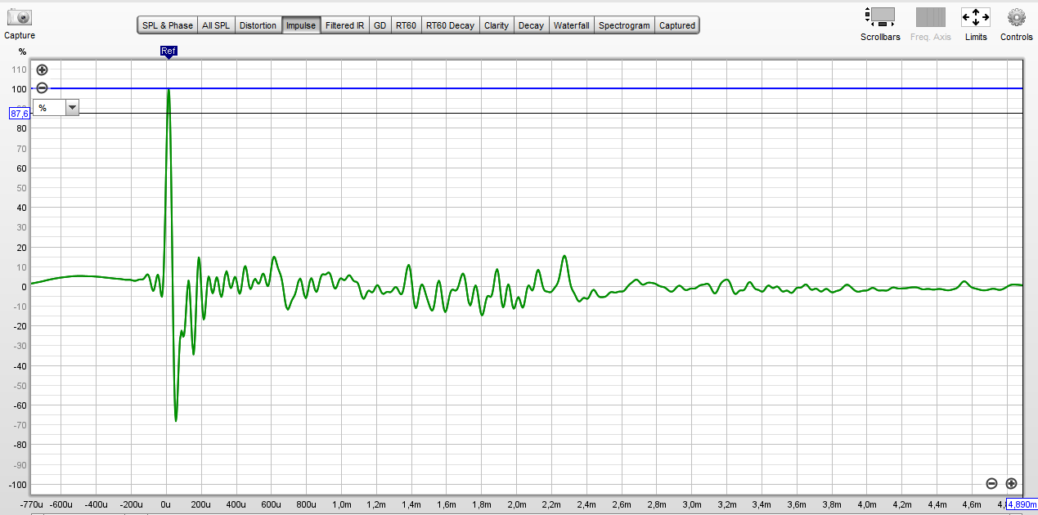Switch to Spectrogram tab
The height and width of the screenshot is (515, 1038).
(x=624, y=25)
